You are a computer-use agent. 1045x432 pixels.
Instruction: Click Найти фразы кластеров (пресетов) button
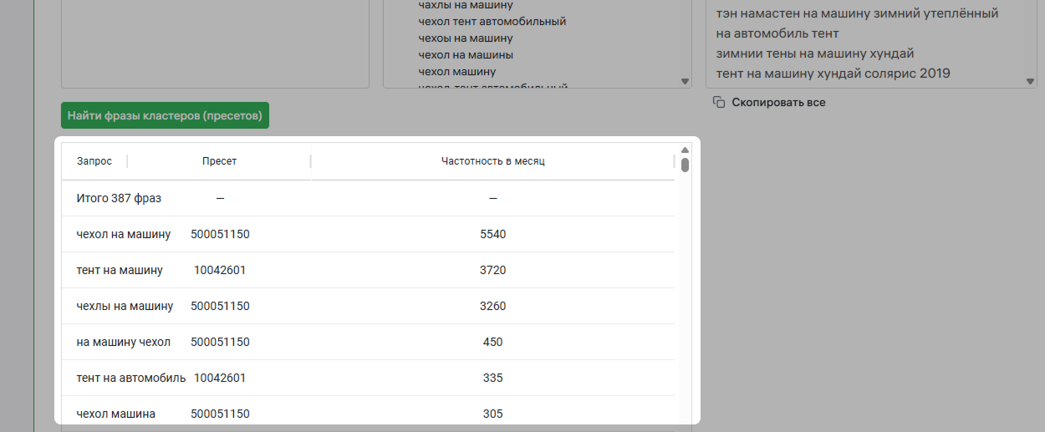coord(165,115)
